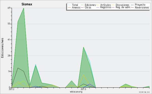
Task: Click the CC BY-SA 3.0 license text
Action: (144, 92)
